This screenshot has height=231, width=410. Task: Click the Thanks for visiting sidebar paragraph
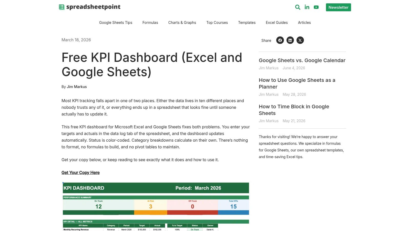(x=301, y=147)
